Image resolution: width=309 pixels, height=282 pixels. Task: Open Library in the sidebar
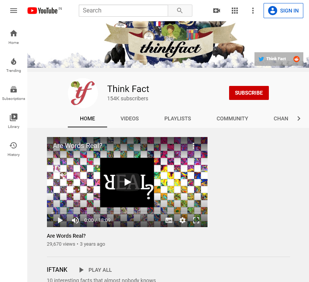pyautogui.click(x=14, y=121)
